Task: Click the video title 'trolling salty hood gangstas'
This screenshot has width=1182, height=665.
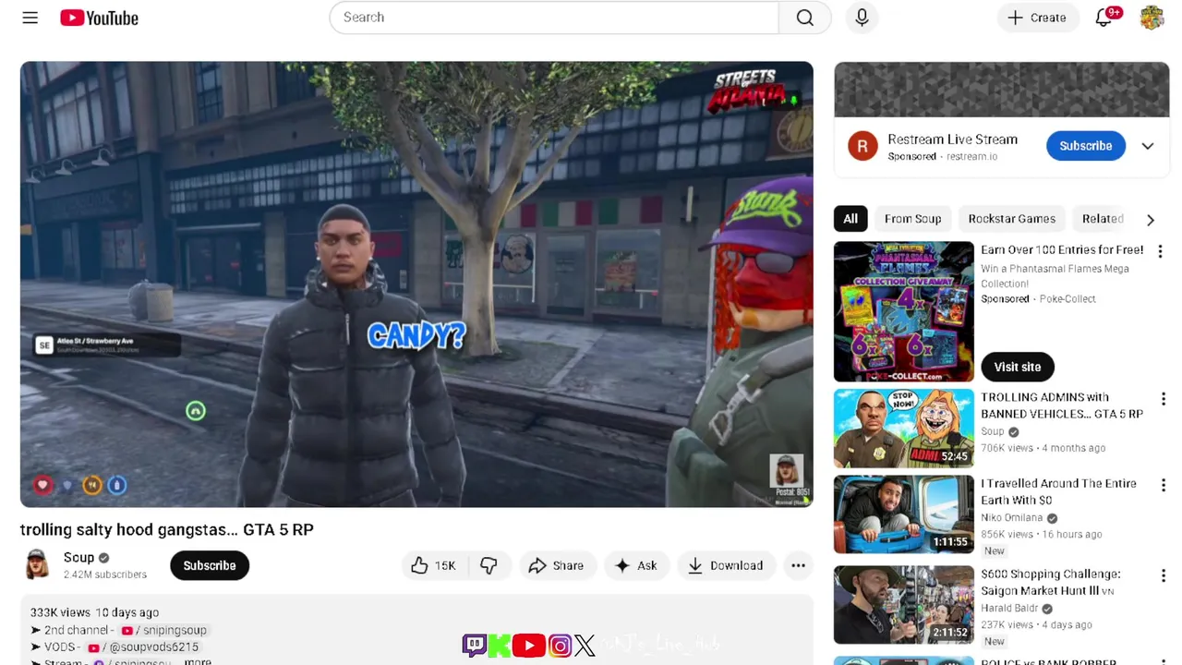Action: coord(167,529)
